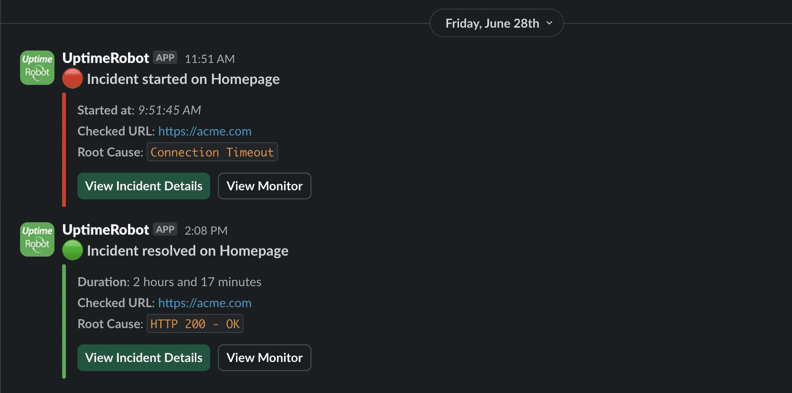The image size is (792, 393).
Task: Click the APP badge on the 2:08 PM message
Action: click(165, 229)
